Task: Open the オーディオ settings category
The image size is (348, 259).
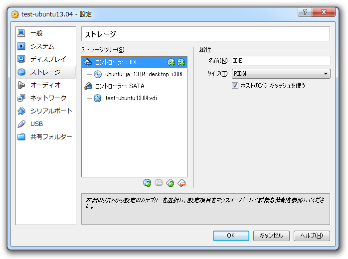Action: point(46,85)
